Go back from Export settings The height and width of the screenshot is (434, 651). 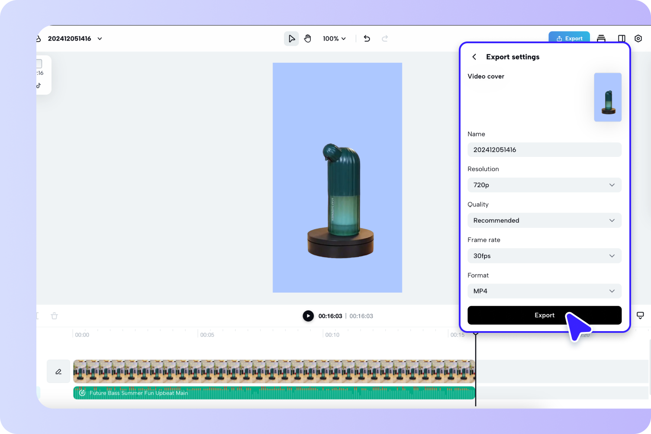pyautogui.click(x=474, y=57)
